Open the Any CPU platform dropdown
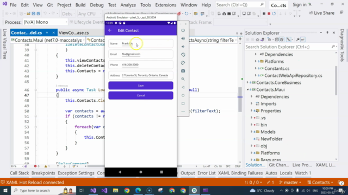 89,14
